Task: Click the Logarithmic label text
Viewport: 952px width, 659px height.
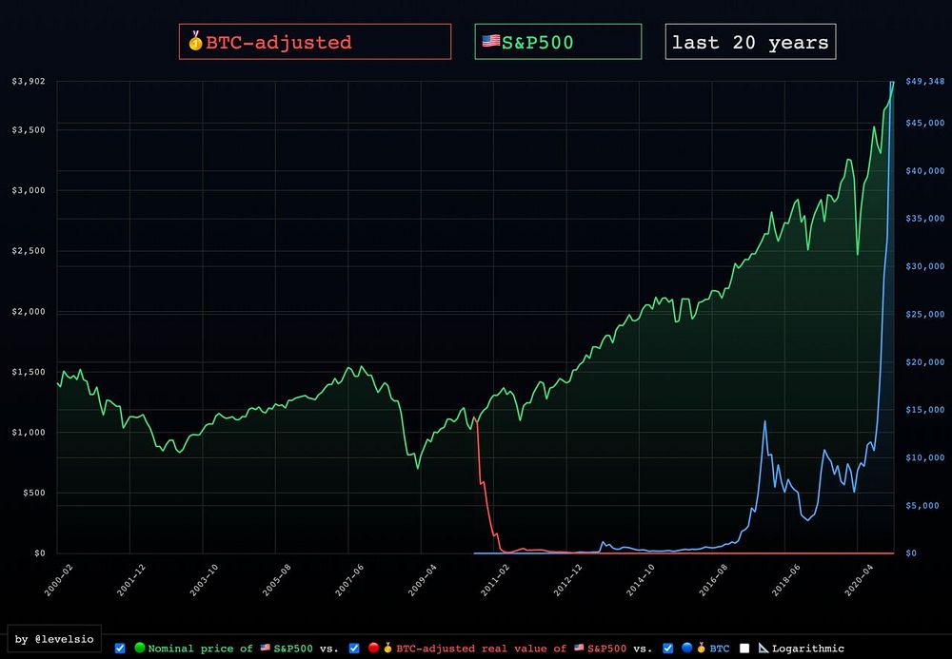Action: [808, 649]
